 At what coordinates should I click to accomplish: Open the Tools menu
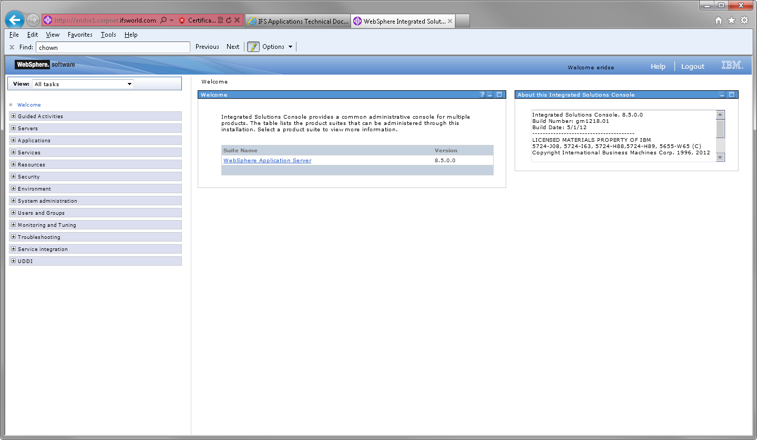pos(108,35)
